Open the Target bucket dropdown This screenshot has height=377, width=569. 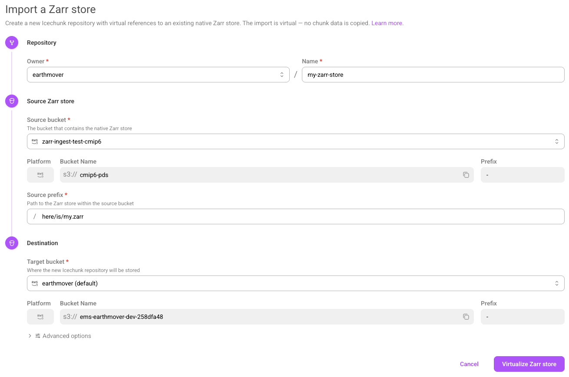[296, 283]
